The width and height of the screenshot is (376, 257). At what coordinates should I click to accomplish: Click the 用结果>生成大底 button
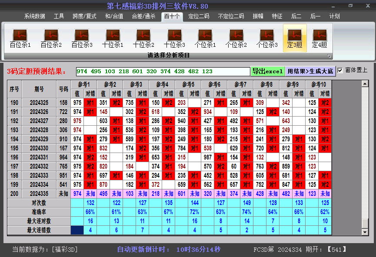(310, 71)
